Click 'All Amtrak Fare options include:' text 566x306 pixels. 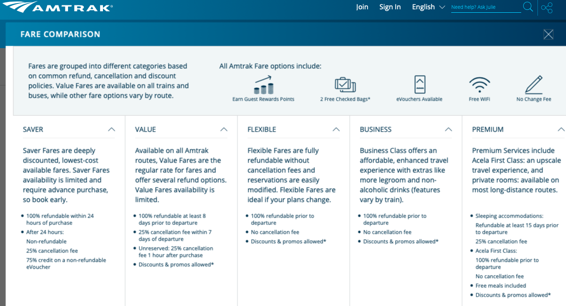270,66
